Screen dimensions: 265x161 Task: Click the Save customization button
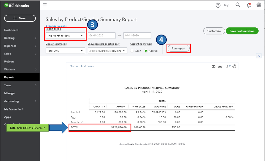tap(242, 31)
